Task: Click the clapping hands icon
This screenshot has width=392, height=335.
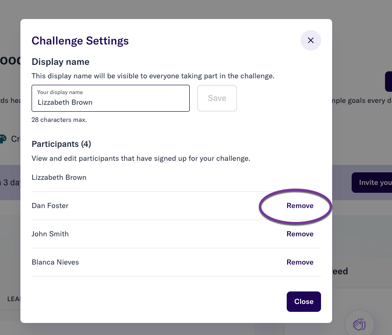Action: 359,324
